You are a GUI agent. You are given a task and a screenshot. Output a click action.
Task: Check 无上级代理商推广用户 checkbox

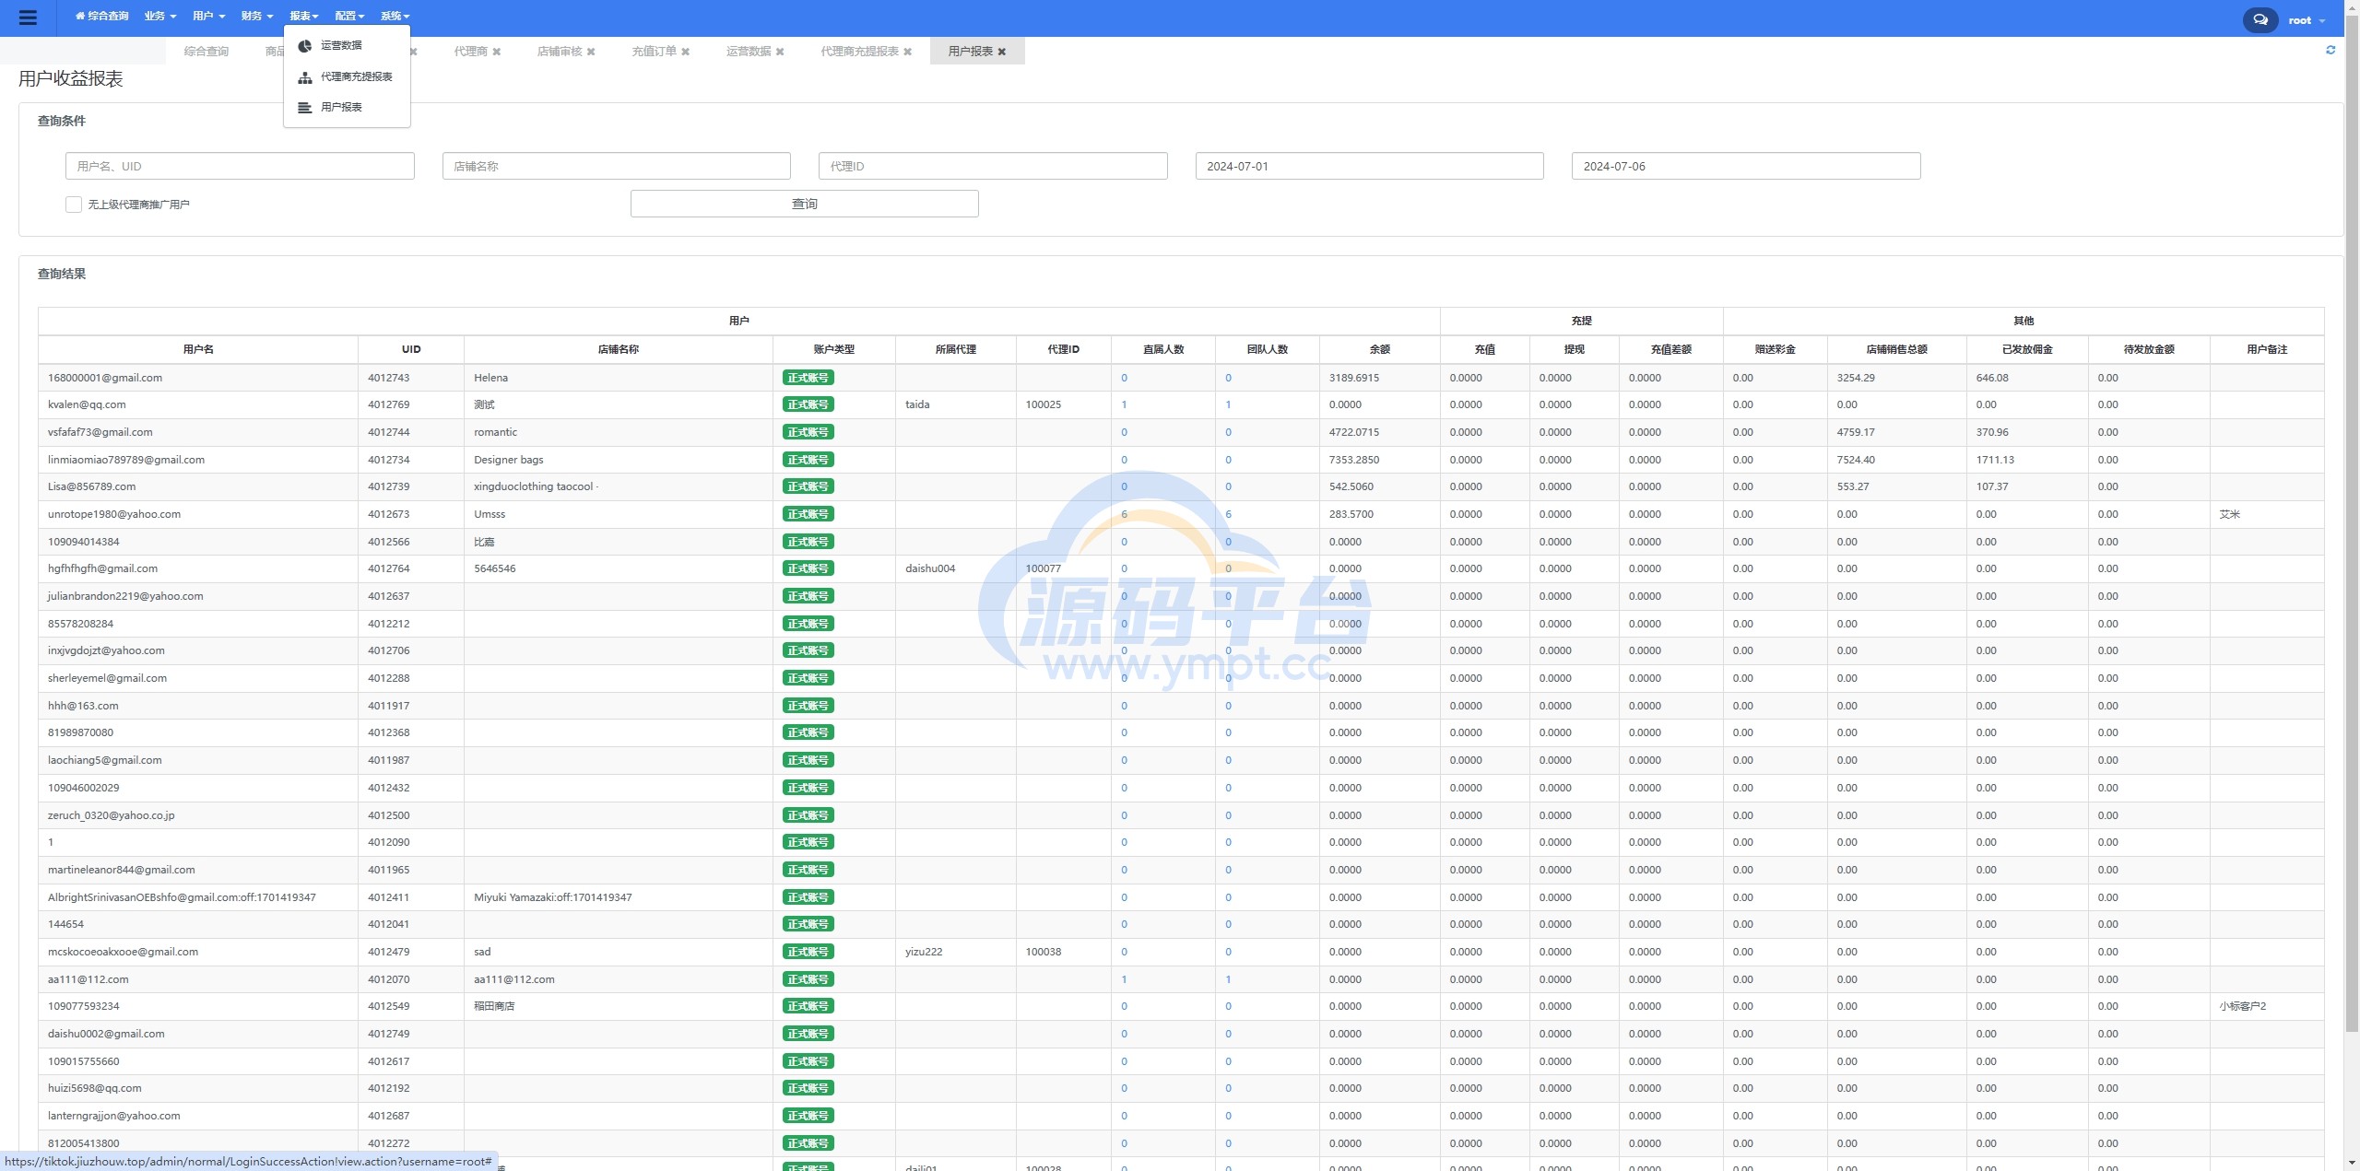coord(74,205)
